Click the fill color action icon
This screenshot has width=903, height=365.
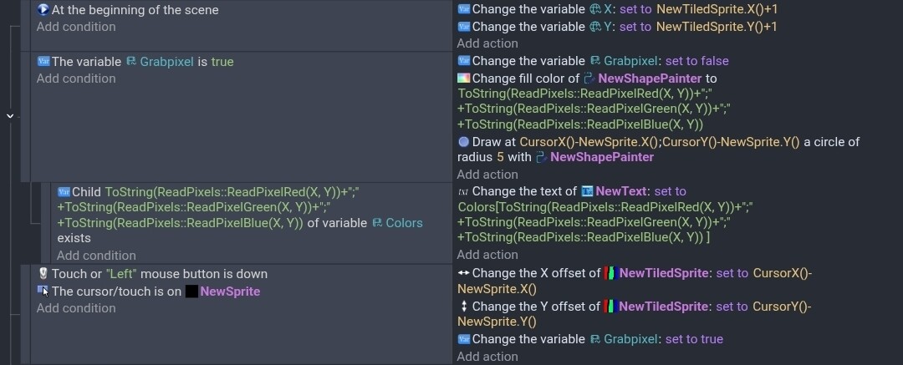tap(463, 79)
